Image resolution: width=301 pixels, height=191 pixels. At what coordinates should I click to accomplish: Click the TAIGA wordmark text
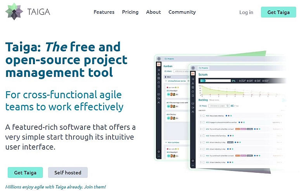[x=38, y=12]
